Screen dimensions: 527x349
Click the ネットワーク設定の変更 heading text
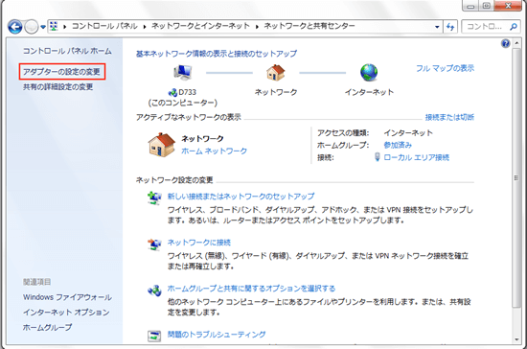tap(174, 180)
